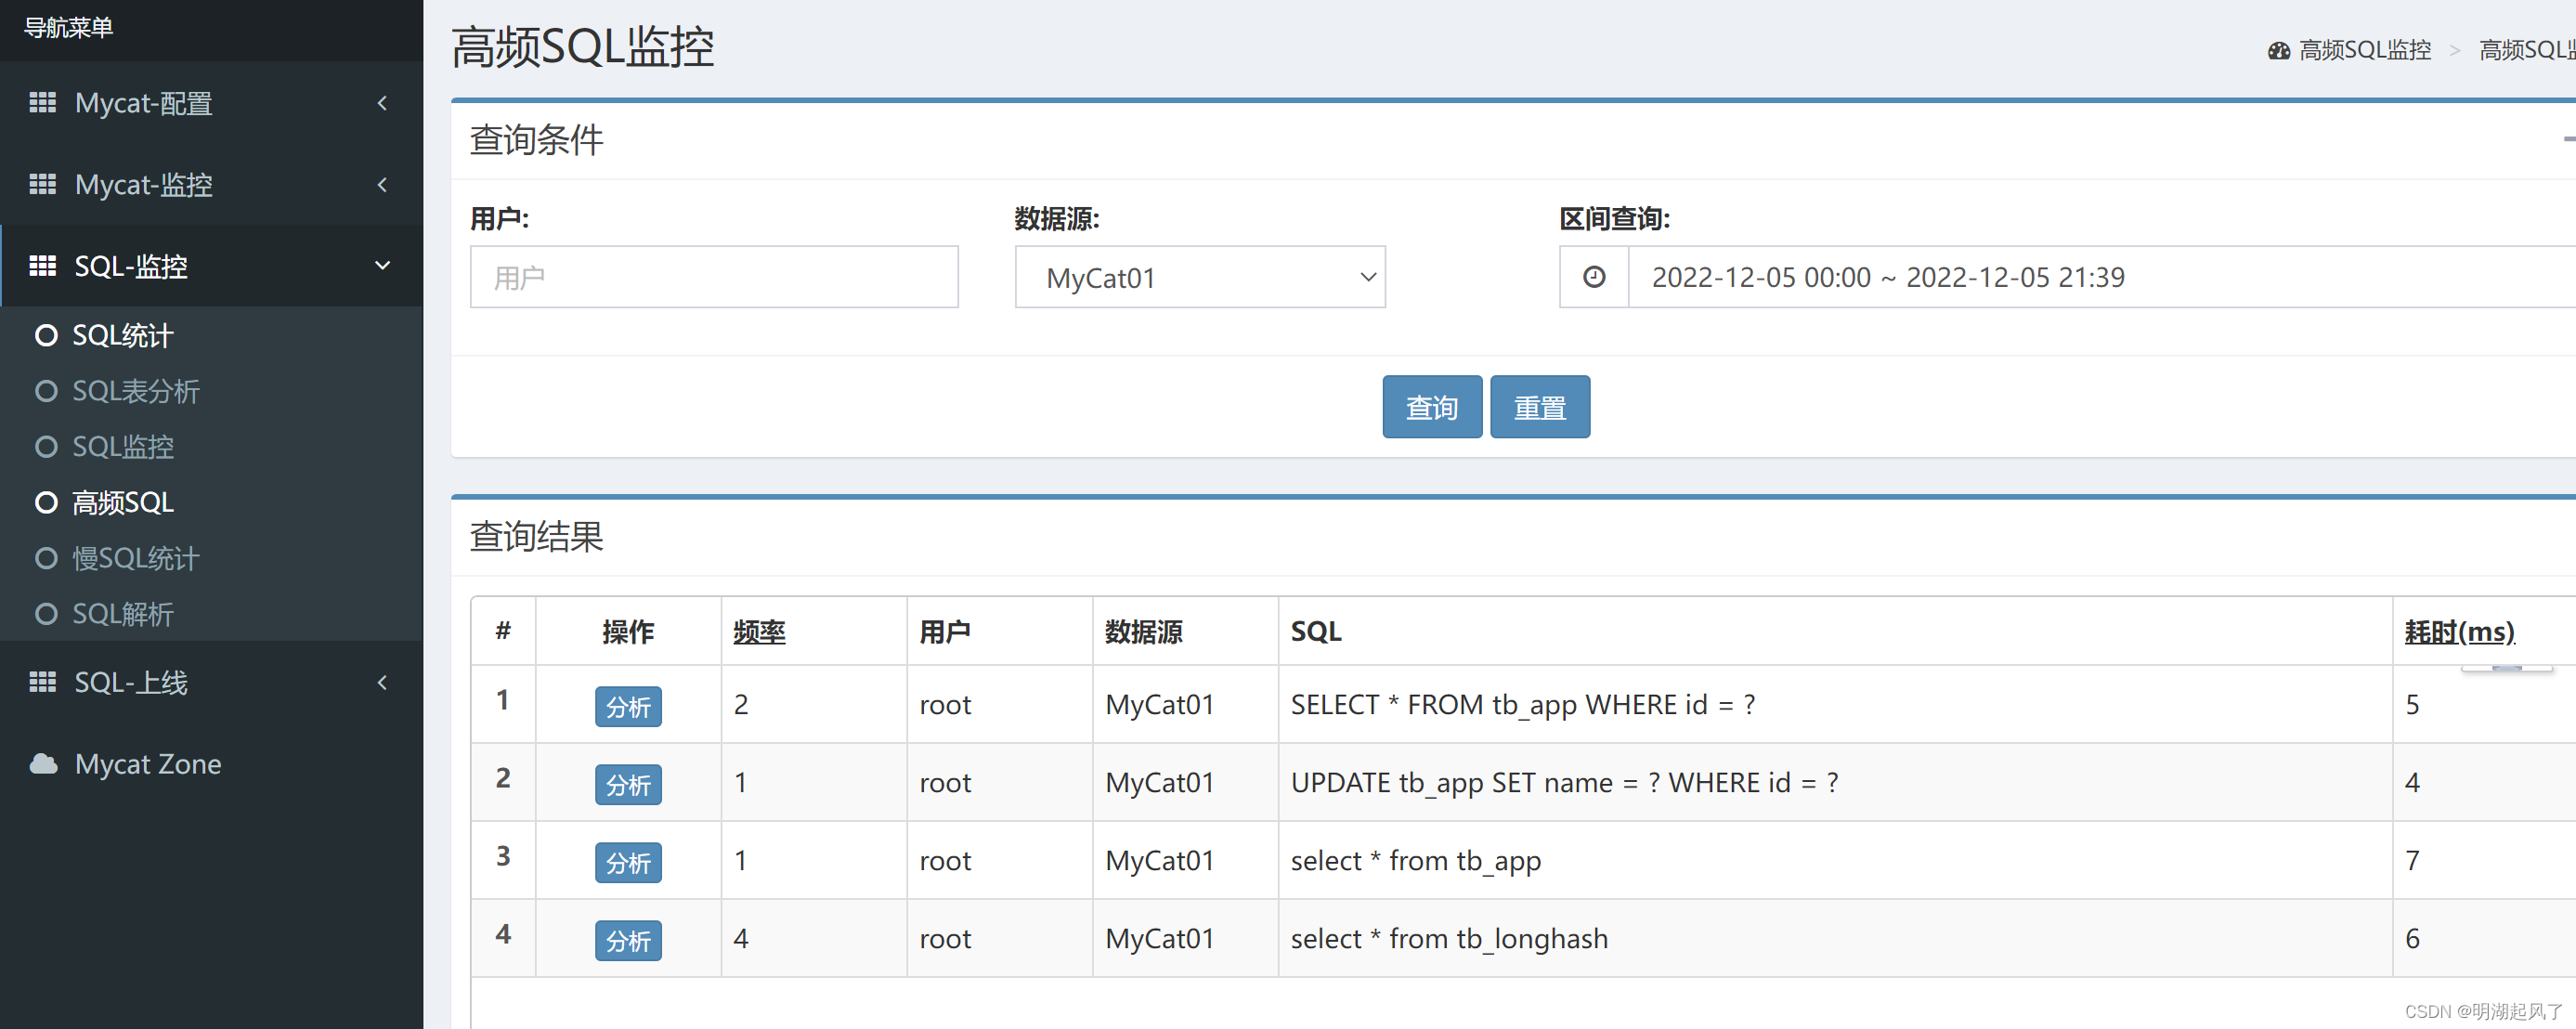Click the 重置 button to reset filters
This screenshot has height=1029, width=2576.
(x=1541, y=406)
